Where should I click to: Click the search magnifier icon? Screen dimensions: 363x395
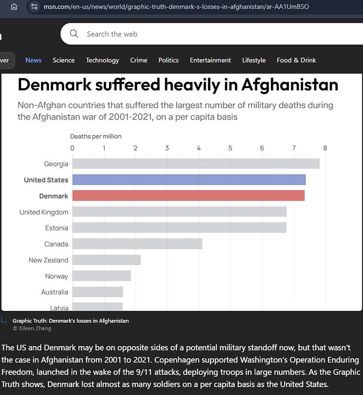tap(74, 34)
